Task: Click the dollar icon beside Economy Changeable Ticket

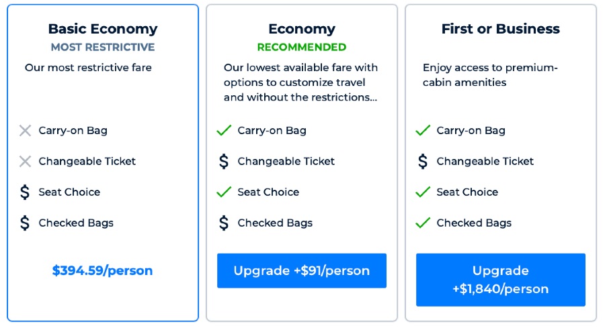Action: (224, 162)
